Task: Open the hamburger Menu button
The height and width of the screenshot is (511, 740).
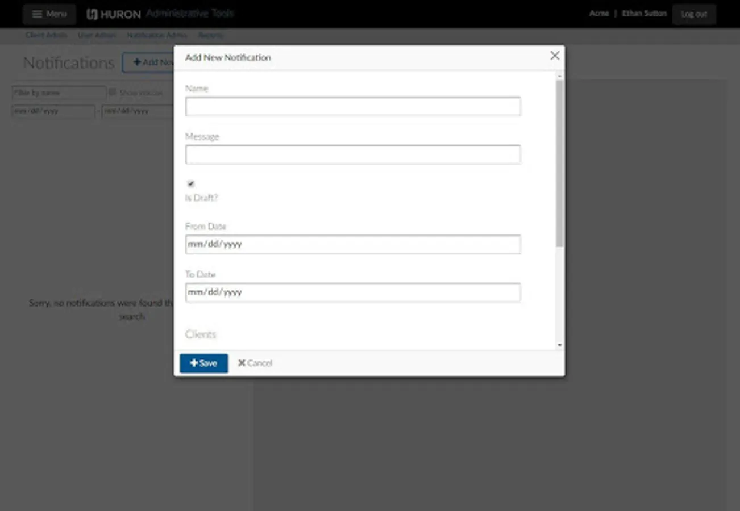Action: [49, 14]
